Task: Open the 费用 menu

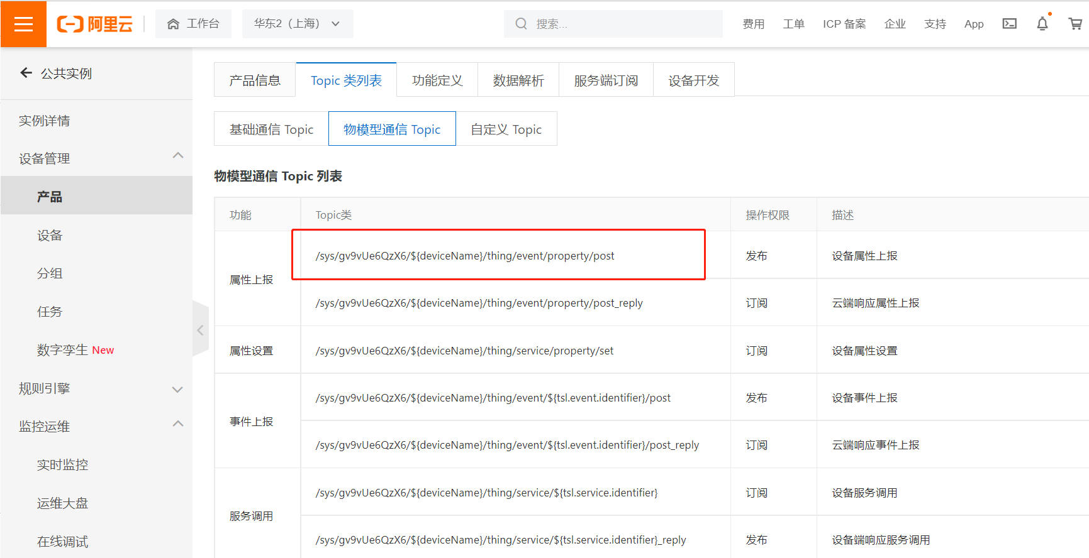Action: 754,24
